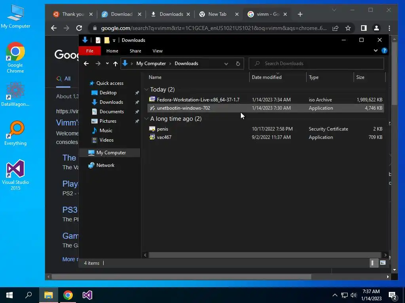Reload the Chrome page
This screenshot has width=405, height=303.
(x=79, y=28)
